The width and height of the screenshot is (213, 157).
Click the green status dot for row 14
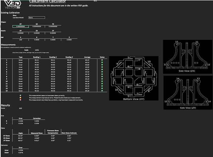click(x=102, y=91)
